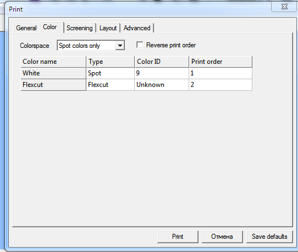This screenshot has height=252, width=298.
Task: Enable Reverse print order checkbox
Action: 140,45
